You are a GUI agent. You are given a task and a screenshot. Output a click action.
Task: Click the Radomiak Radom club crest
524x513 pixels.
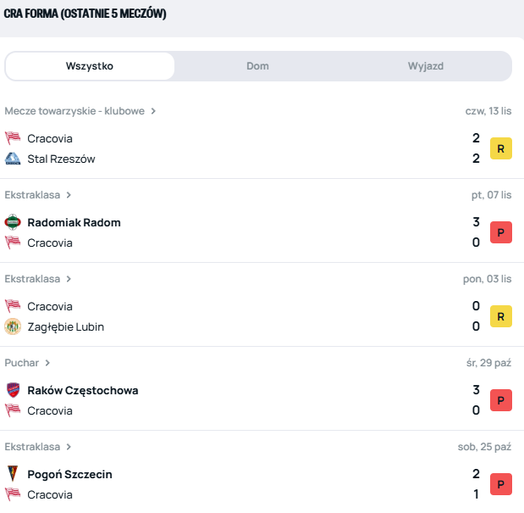13,222
